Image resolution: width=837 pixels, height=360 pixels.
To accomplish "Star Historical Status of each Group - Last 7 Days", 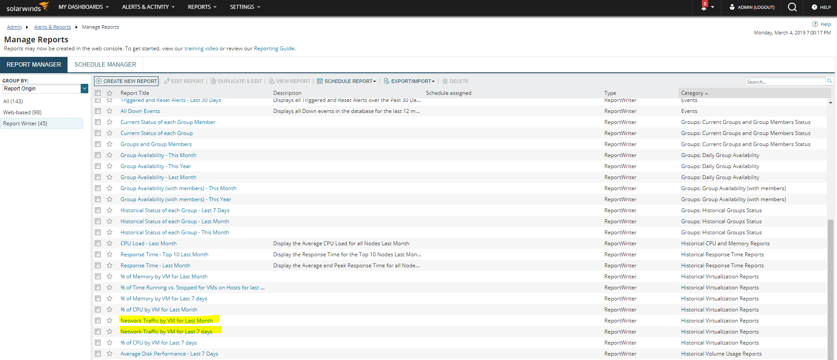I will [x=109, y=210].
